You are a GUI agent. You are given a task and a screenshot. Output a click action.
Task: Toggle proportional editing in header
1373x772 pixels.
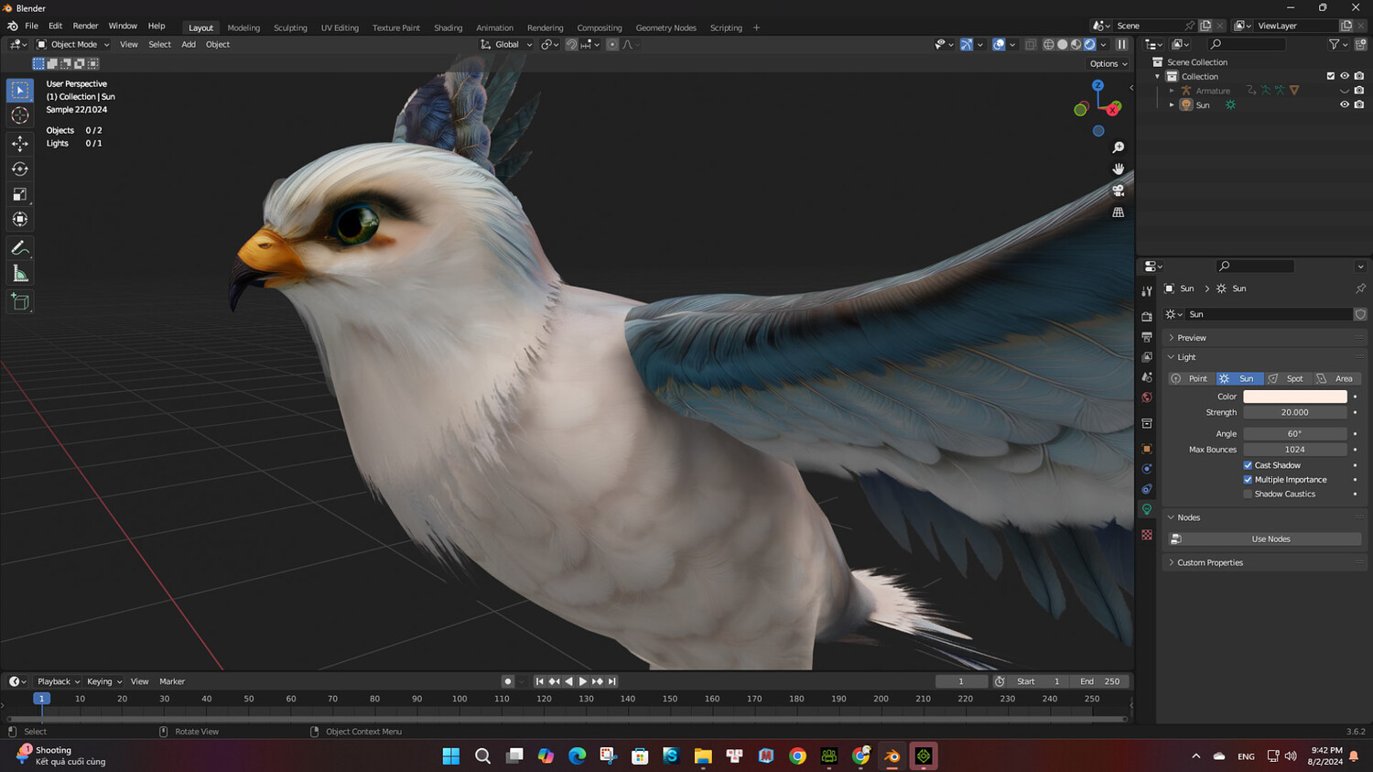pyautogui.click(x=612, y=44)
